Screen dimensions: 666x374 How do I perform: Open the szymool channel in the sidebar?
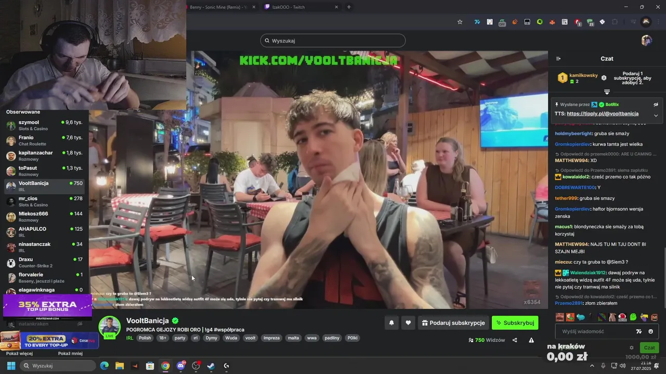click(44, 125)
